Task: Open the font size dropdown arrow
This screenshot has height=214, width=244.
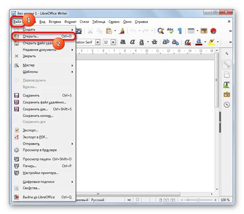Action: tap(113, 42)
